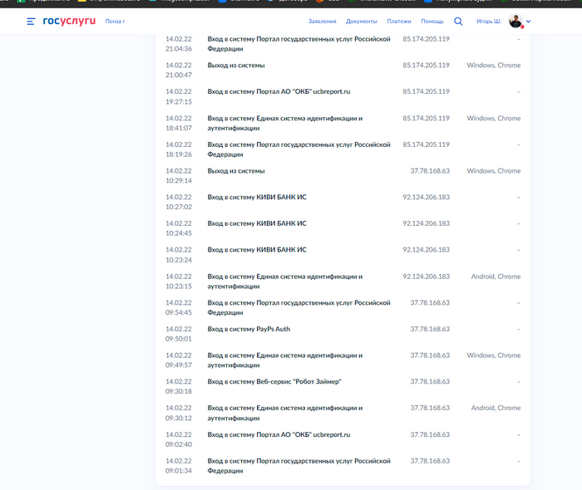Click IP 37.78.168.63 in the 10:29:14 row
Image resolution: width=582 pixels, height=490 pixels.
(430, 171)
